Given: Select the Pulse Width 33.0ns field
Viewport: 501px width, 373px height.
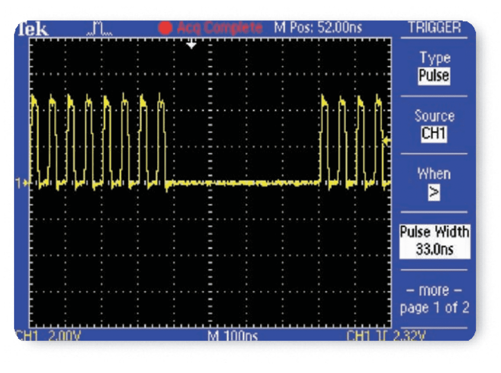Looking at the screenshot, I should (x=434, y=241).
